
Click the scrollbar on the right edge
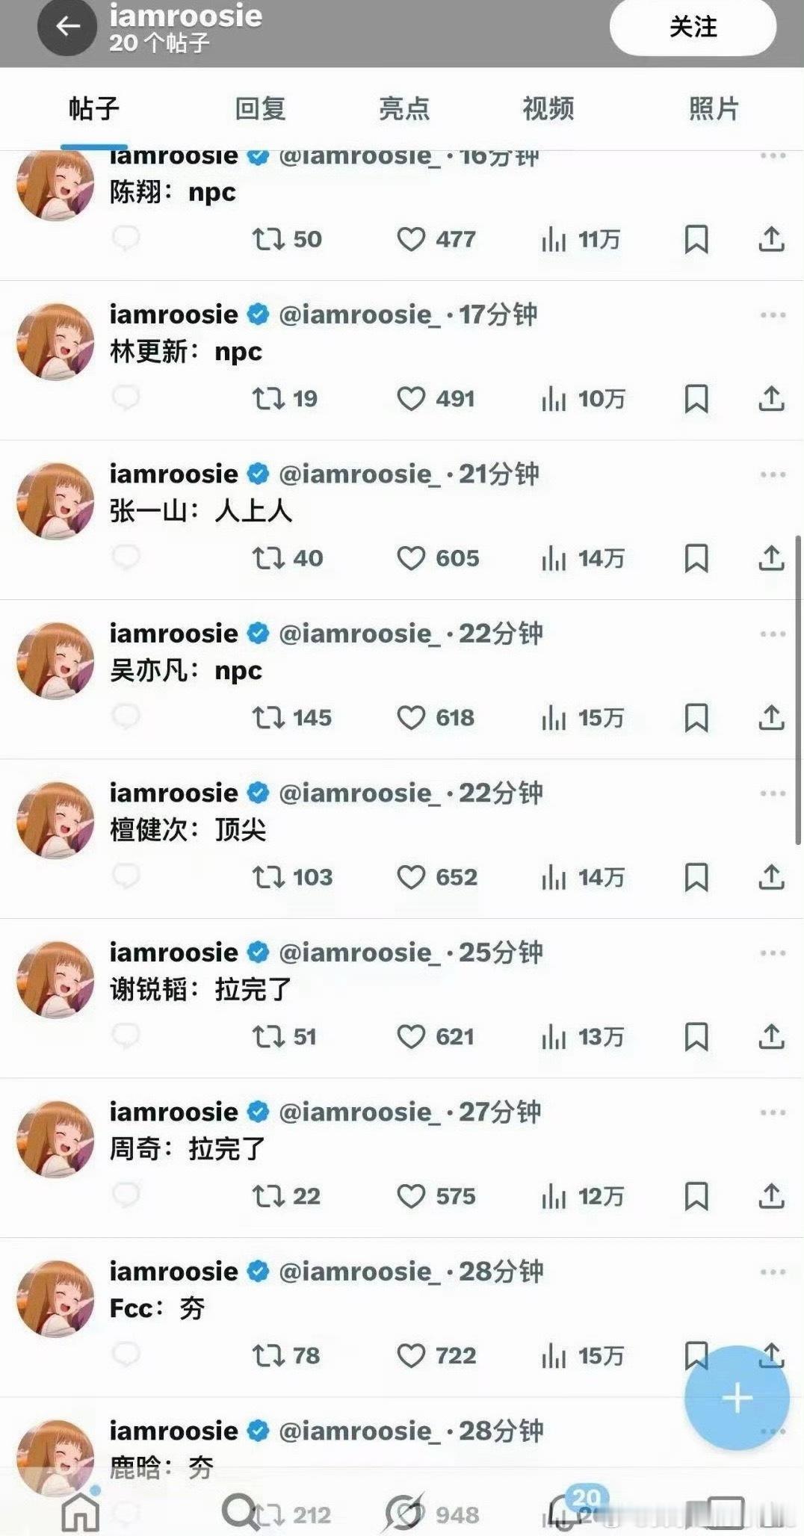tap(798, 690)
